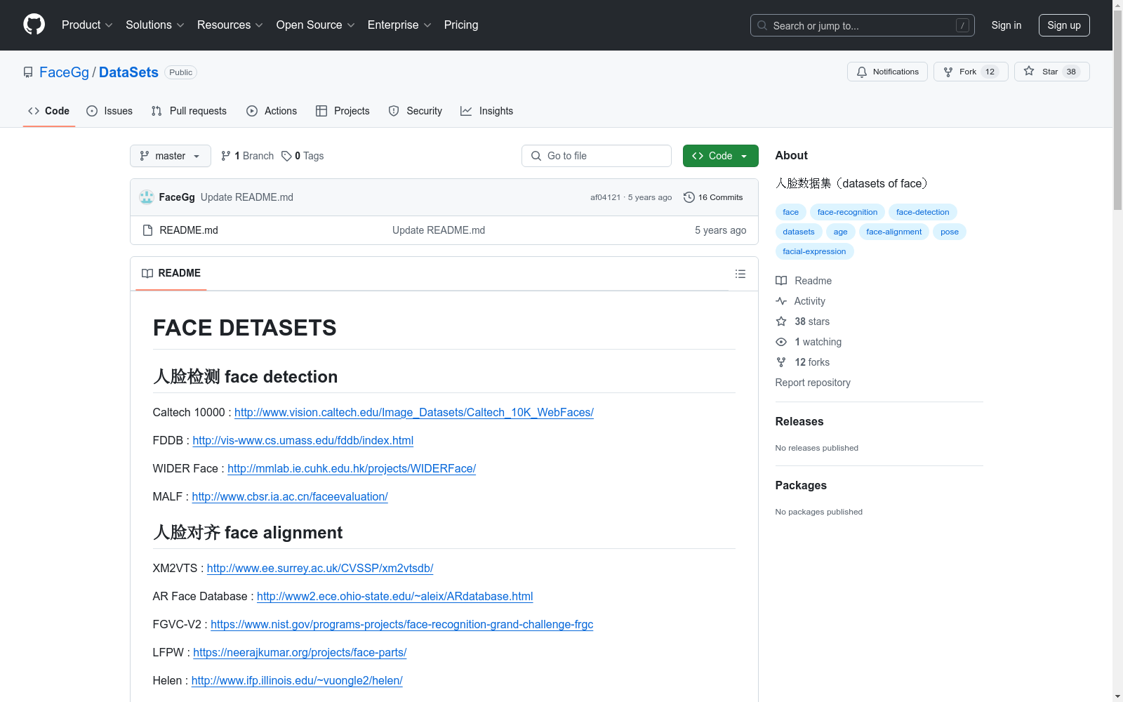This screenshot has height=702, width=1123.
Task: Click the pose topic tag
Action: click(950, 232)
